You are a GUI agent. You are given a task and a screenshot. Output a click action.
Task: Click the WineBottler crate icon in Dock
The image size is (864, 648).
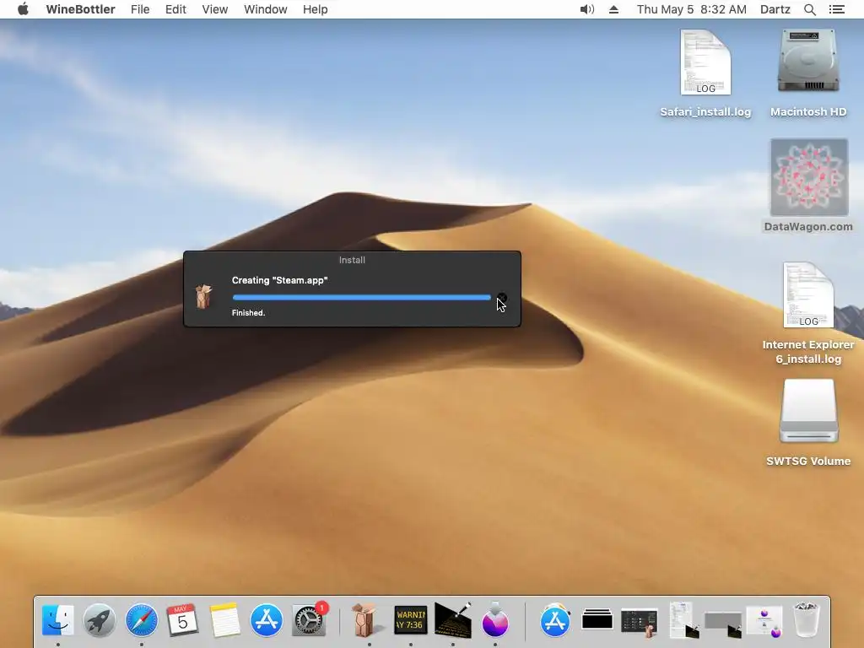pyautogui.click(x=364, y=620)
